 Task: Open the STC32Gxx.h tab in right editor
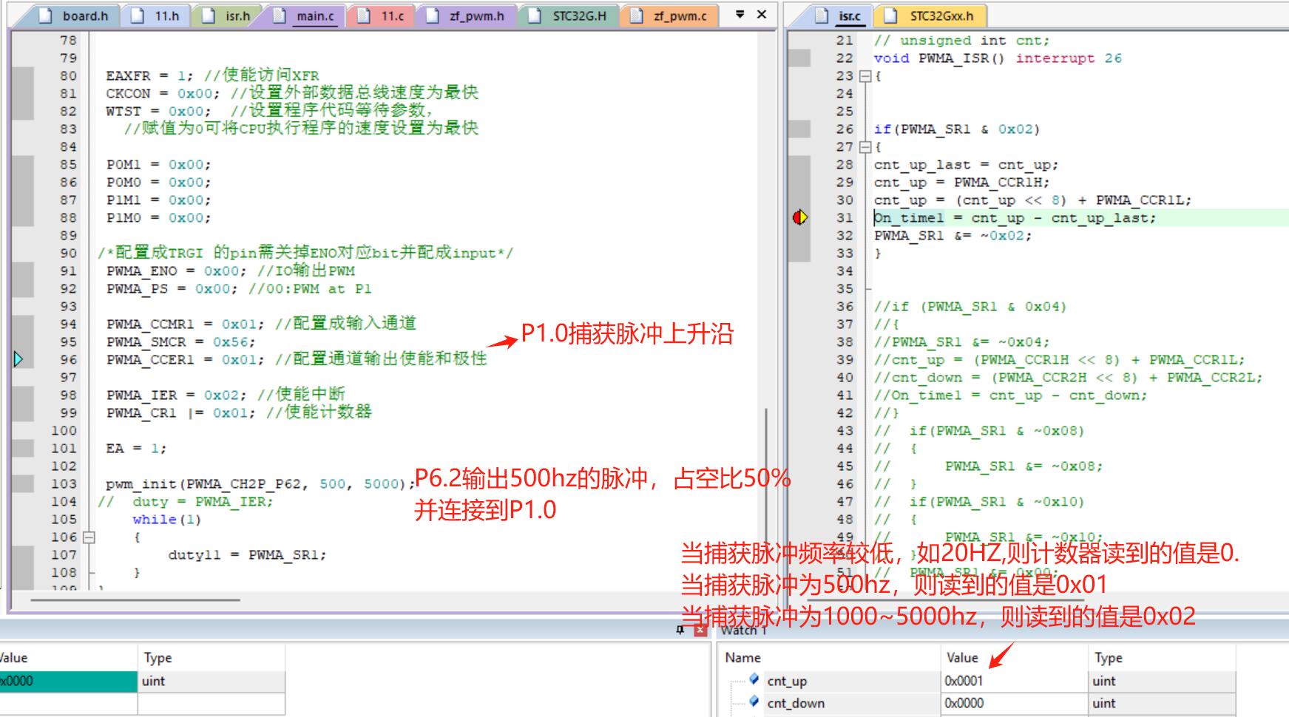(x=932, y=16)
